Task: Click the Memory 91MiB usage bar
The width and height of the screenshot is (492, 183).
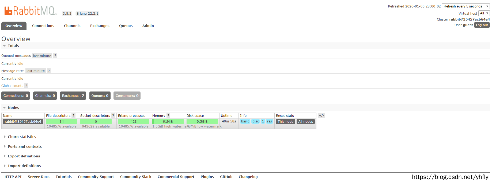Action: click(x=168, y=121)
